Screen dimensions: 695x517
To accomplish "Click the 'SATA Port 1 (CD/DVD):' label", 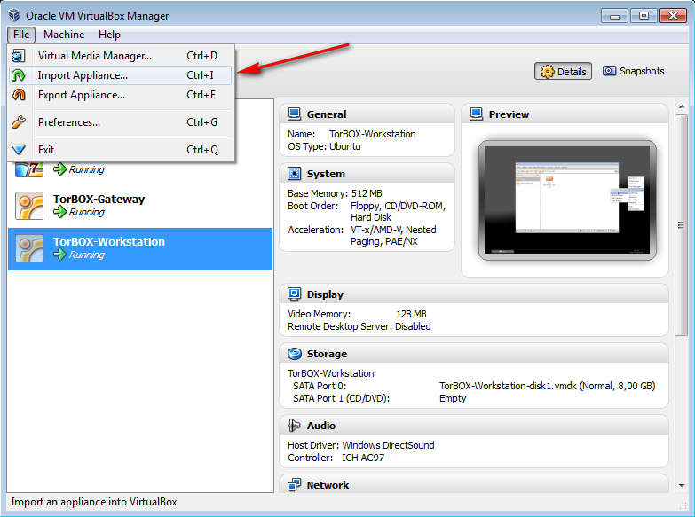I will point(341,398).
